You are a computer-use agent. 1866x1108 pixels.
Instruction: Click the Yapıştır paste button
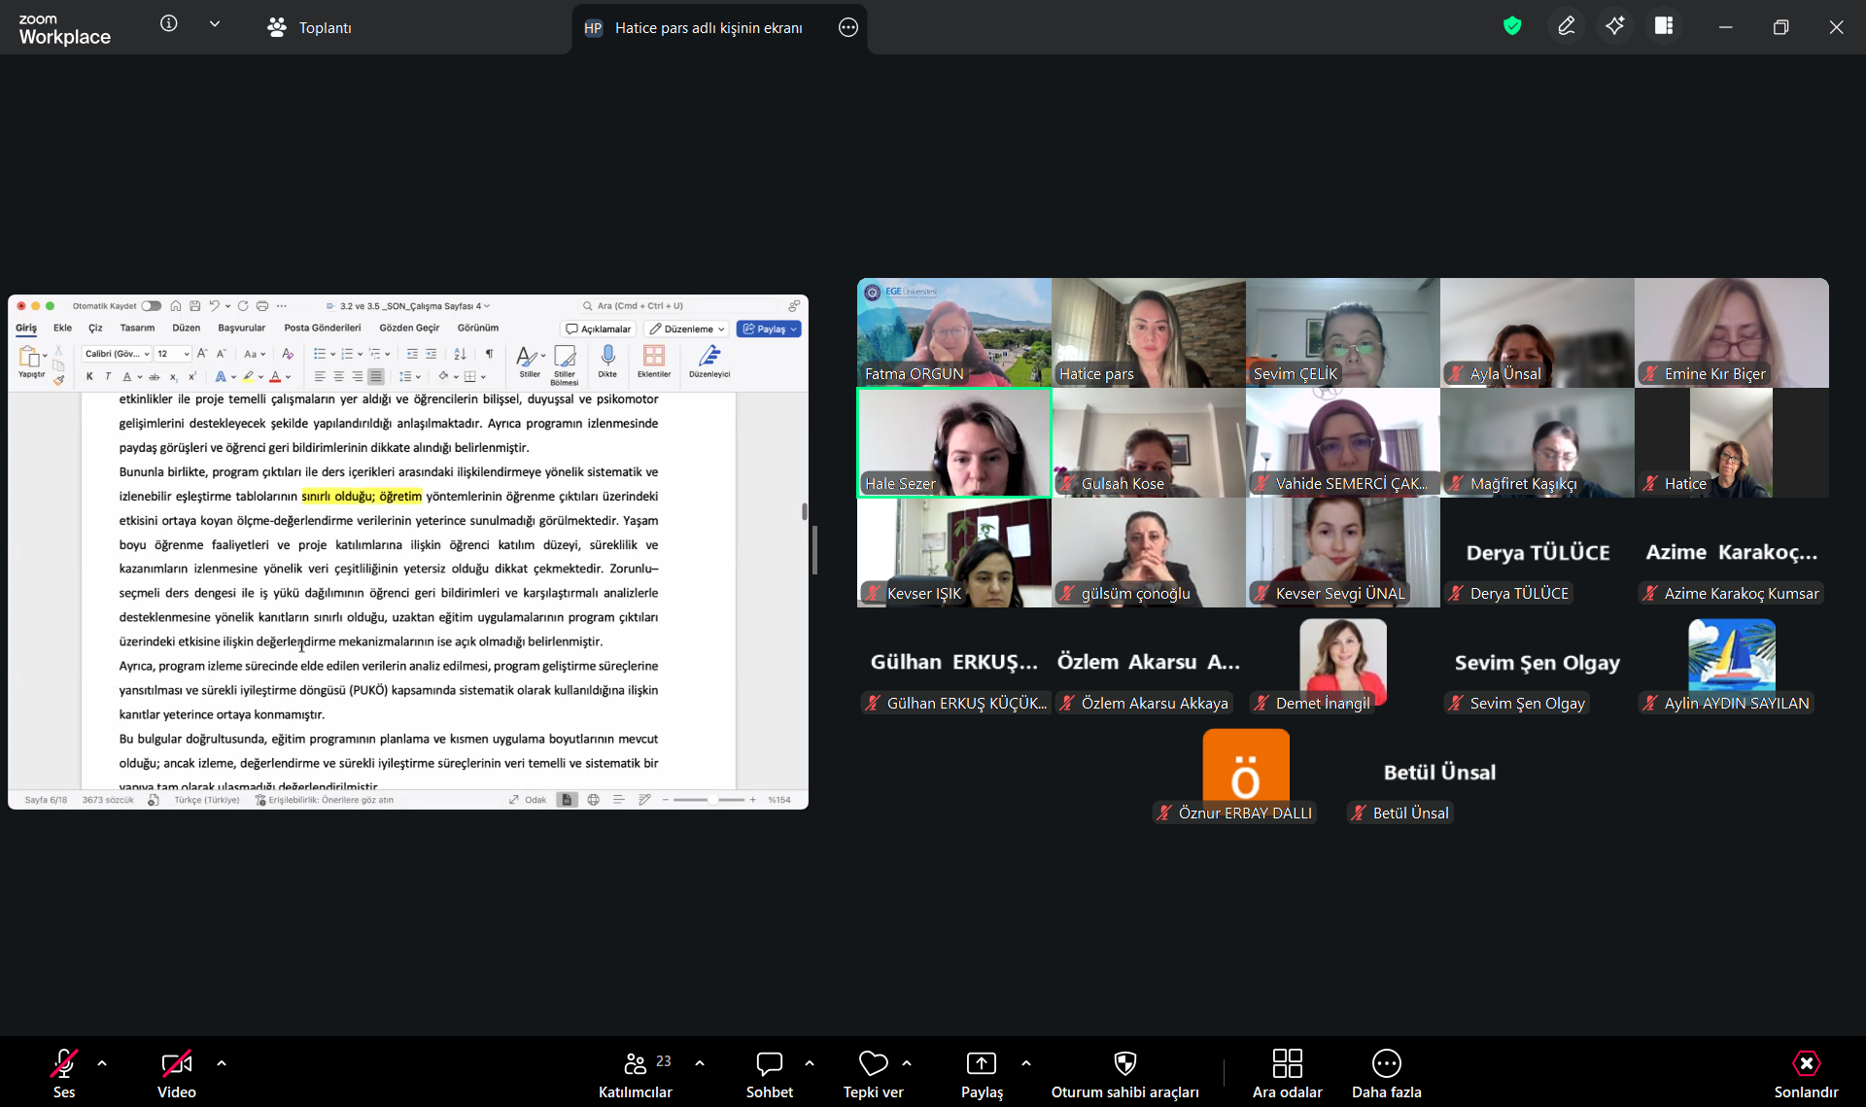[x=31, y=362]
